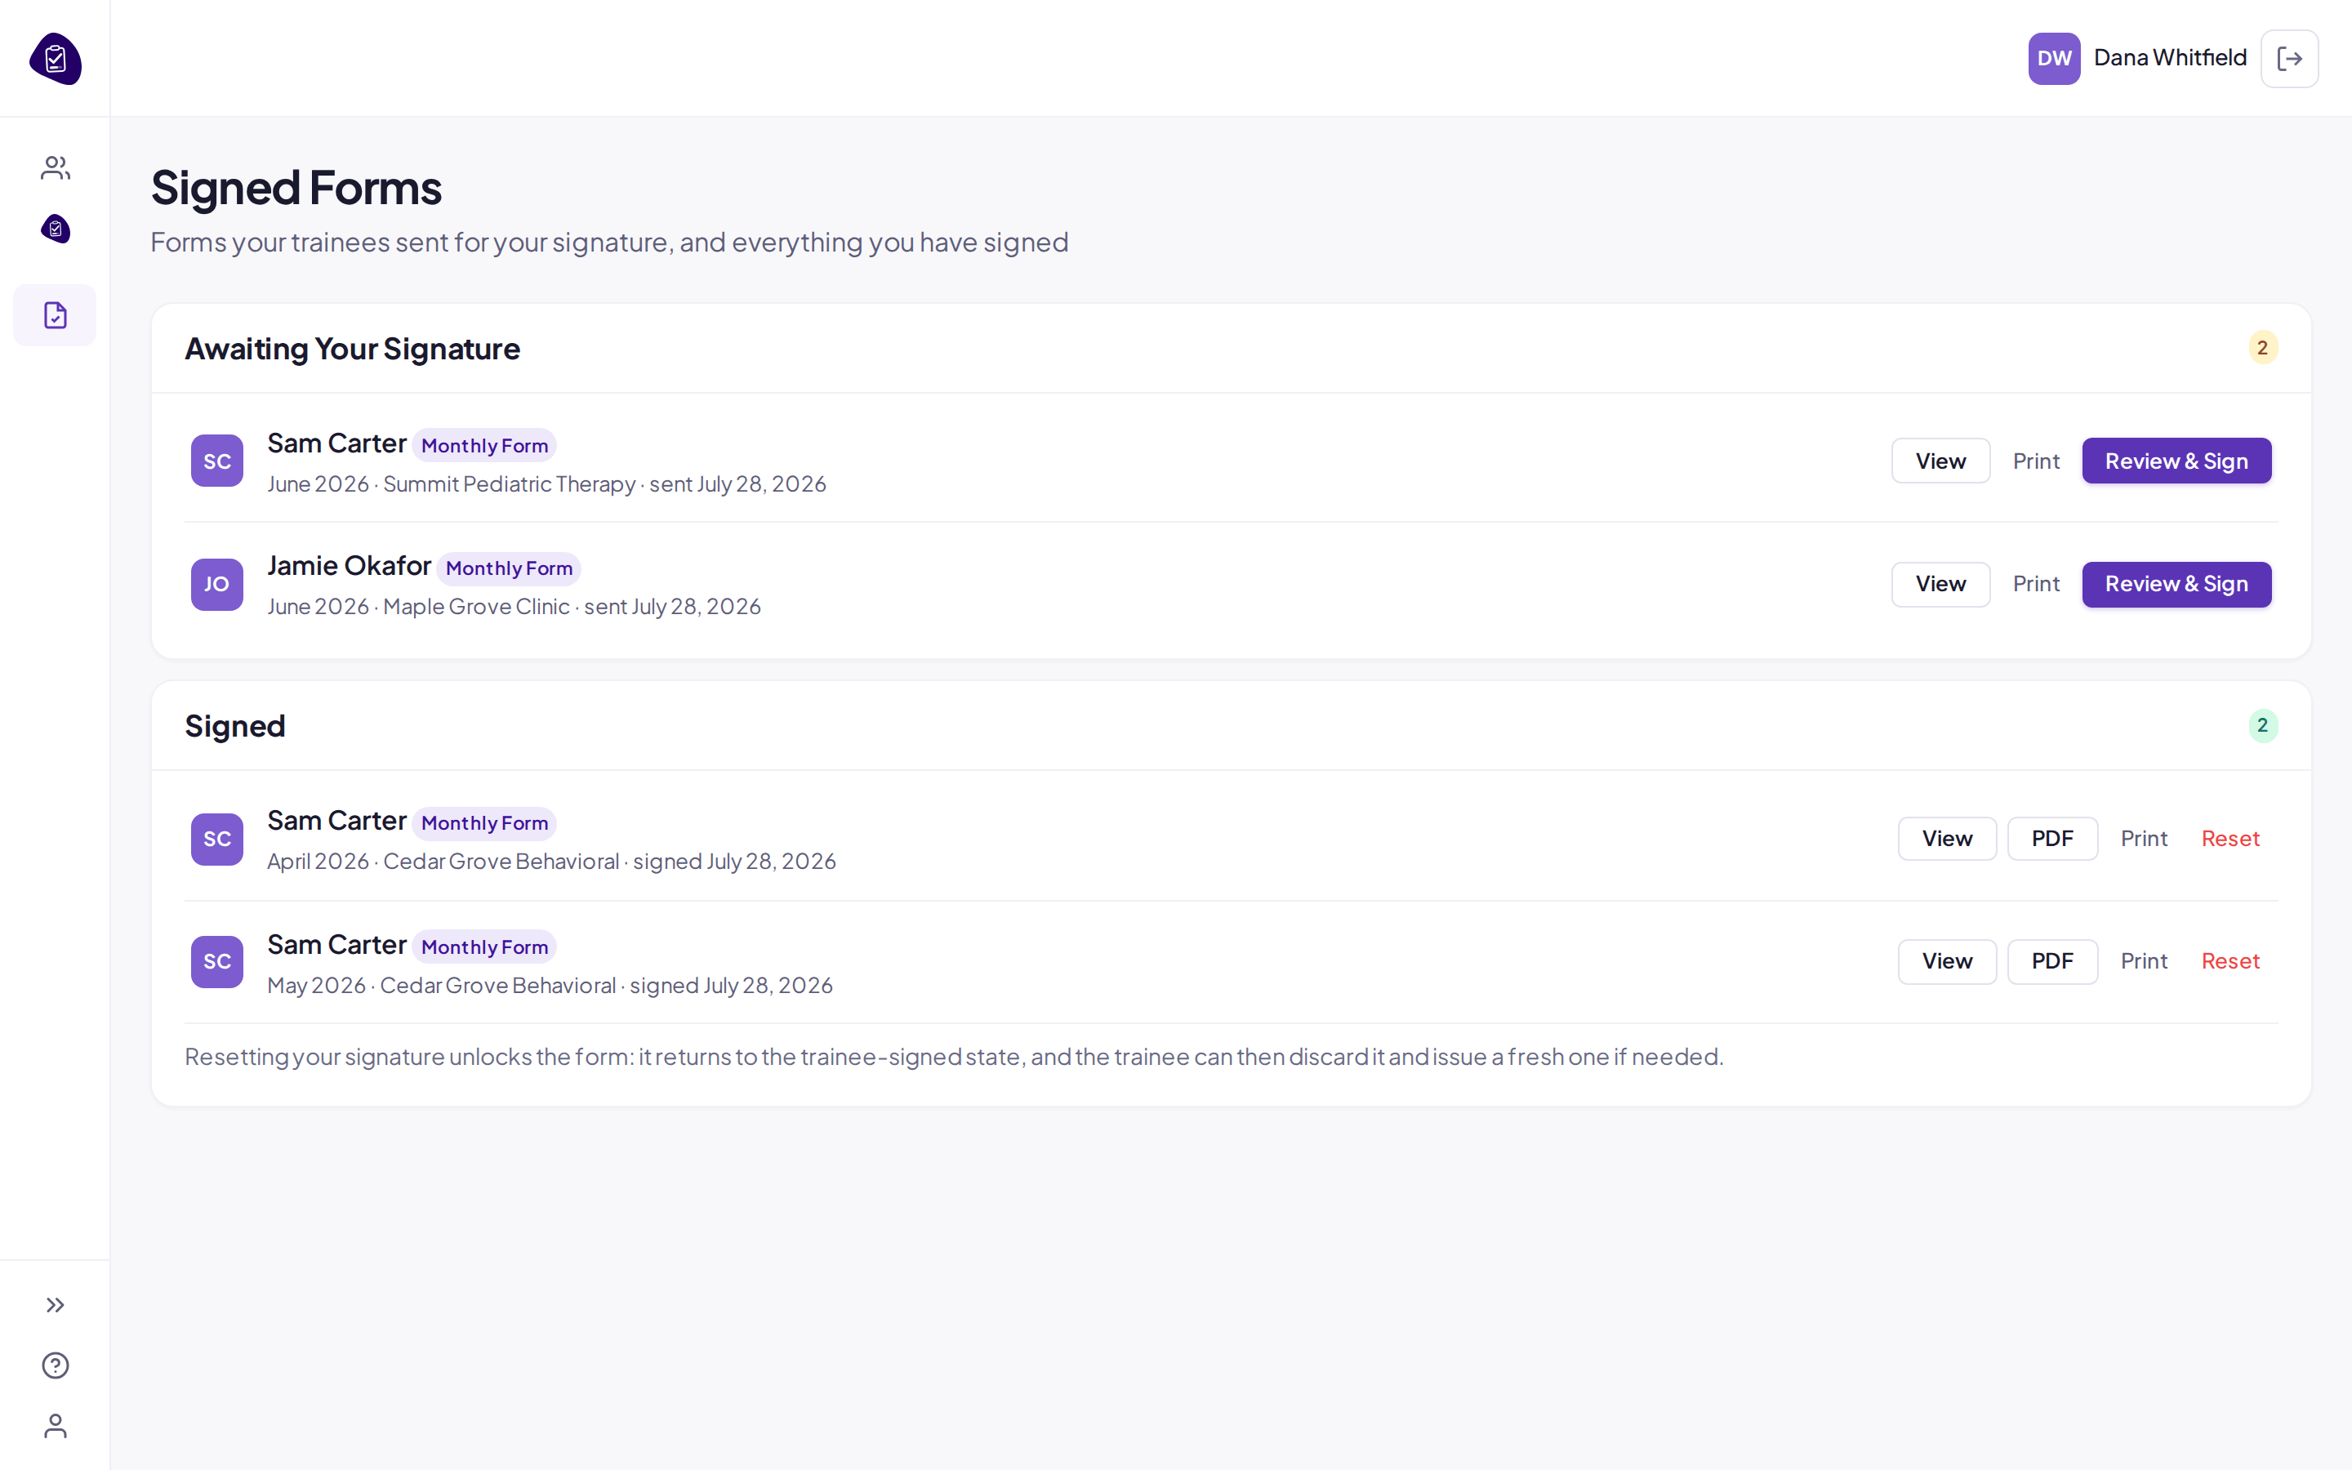Reset signature on the April 2026 form
2352x1470 pixels.
(2229, 838)
